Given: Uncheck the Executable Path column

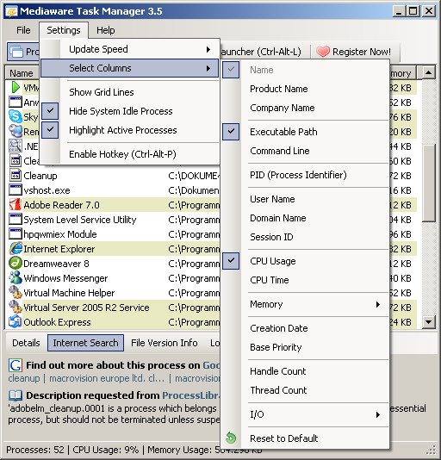Looking at the screenshot, I should (x=305, y=132).
